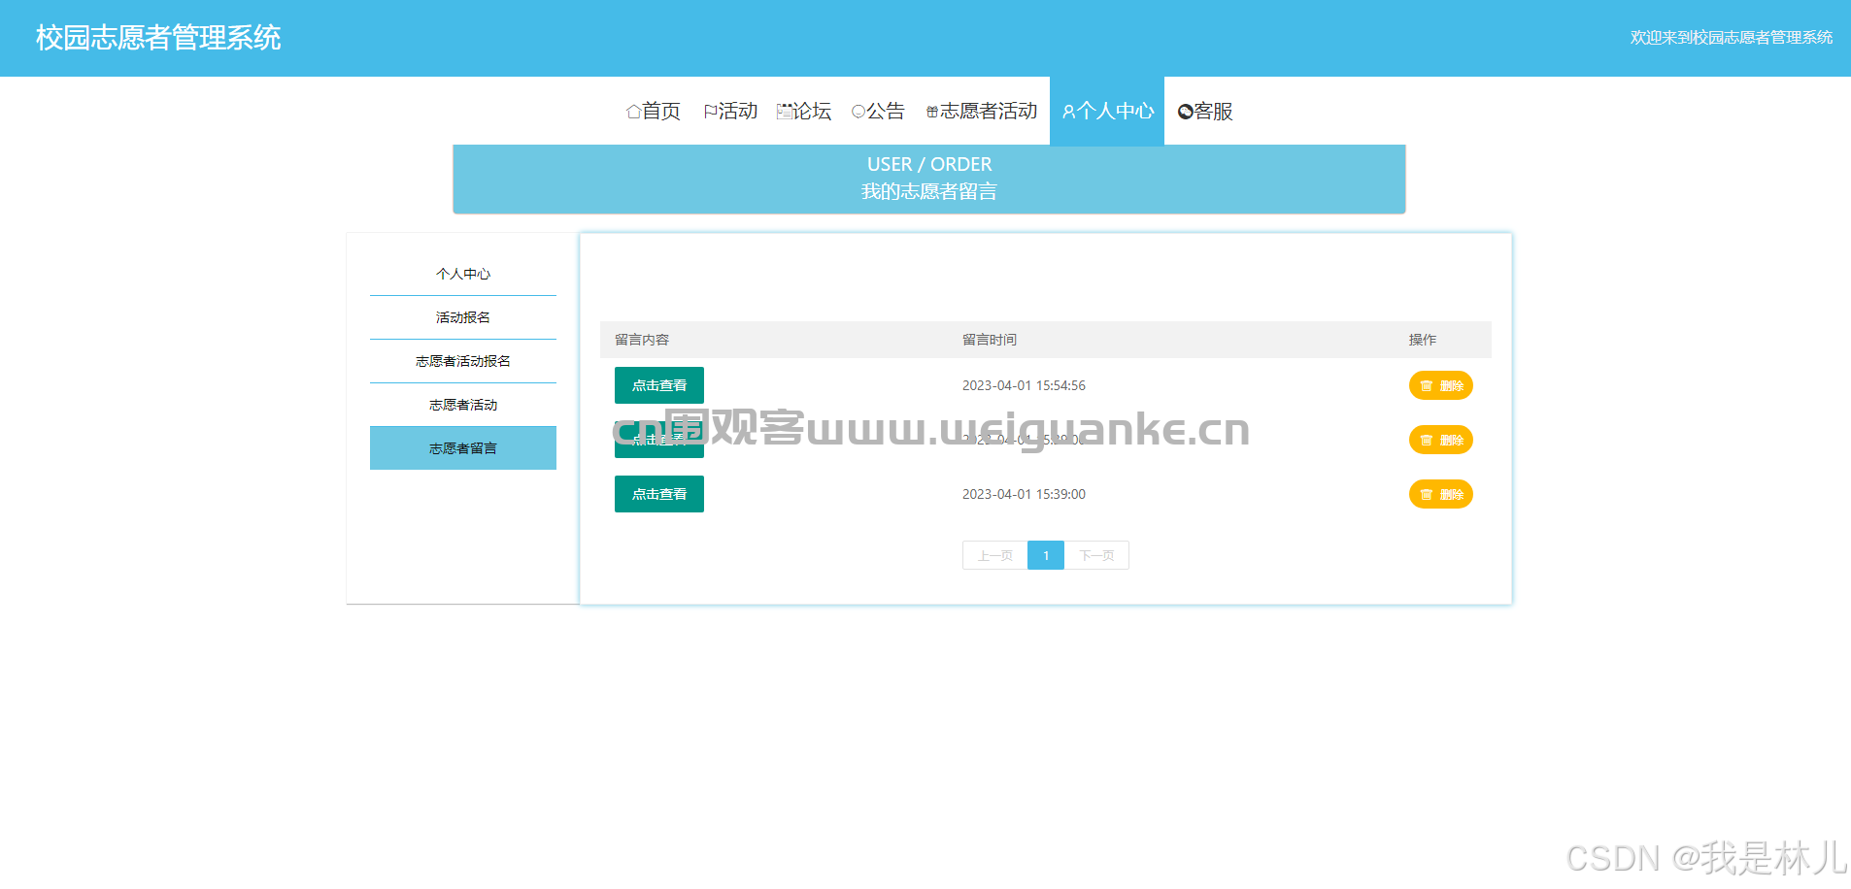Select 志愿者留言 in the sidebar

[463, 448]
